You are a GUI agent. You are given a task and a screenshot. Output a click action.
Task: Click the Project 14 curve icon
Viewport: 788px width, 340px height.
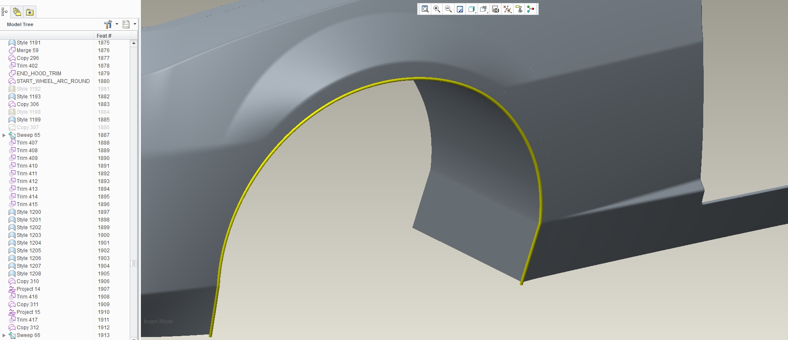tap(12, 289)
